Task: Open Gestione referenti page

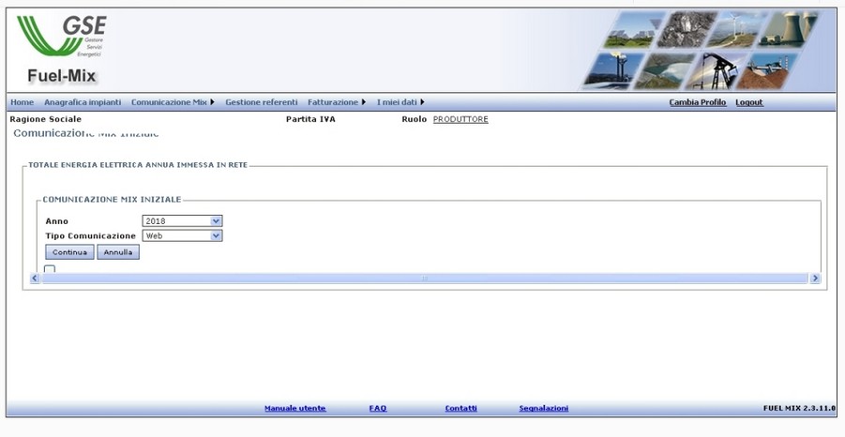Action: click(x=262, y=102)
